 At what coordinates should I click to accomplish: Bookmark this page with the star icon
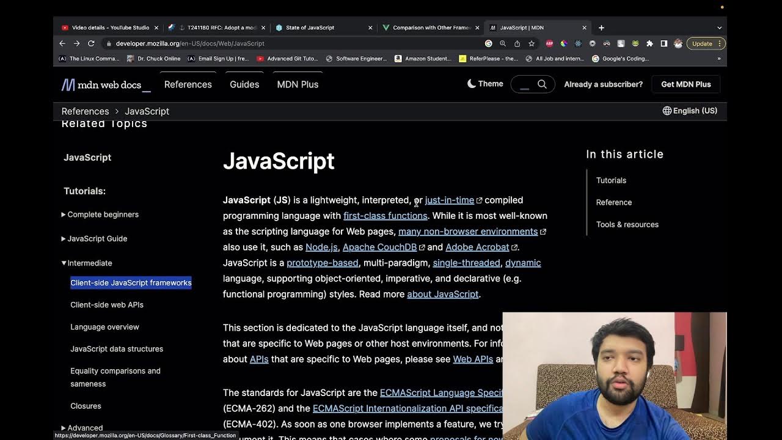(532, 43)
